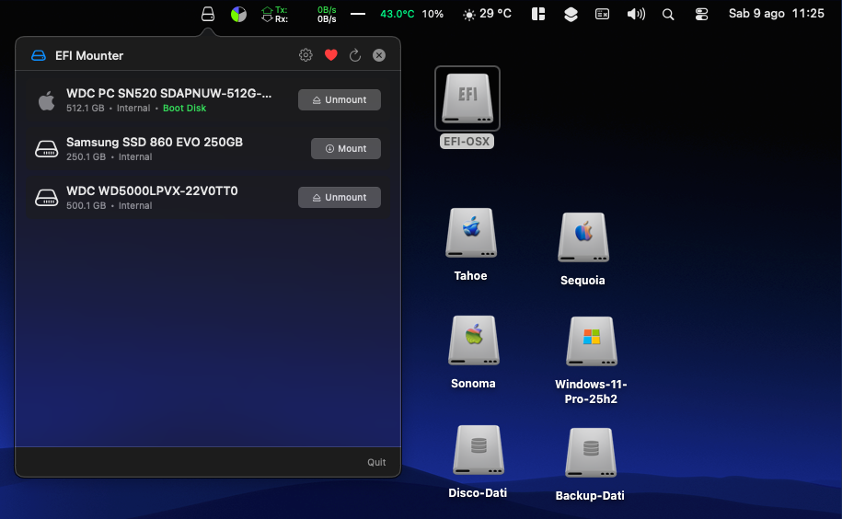Open EFI Mounter settings gear
842x519 pixels.
[x=306, y=54]
